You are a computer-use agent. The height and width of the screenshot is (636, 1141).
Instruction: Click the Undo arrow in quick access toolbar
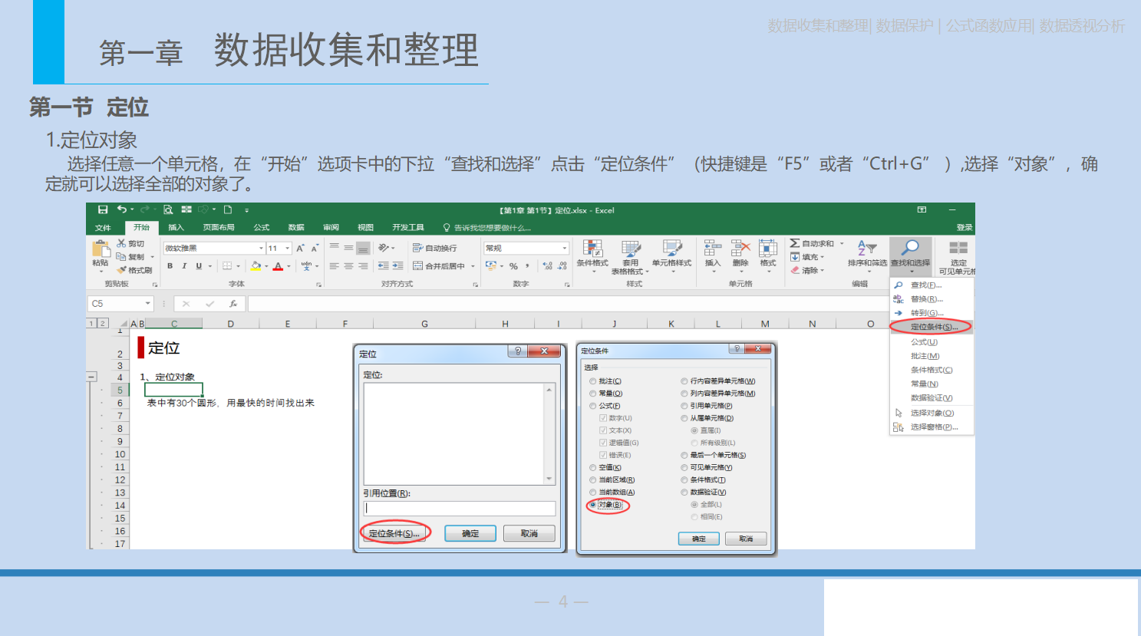click(121, 209)
